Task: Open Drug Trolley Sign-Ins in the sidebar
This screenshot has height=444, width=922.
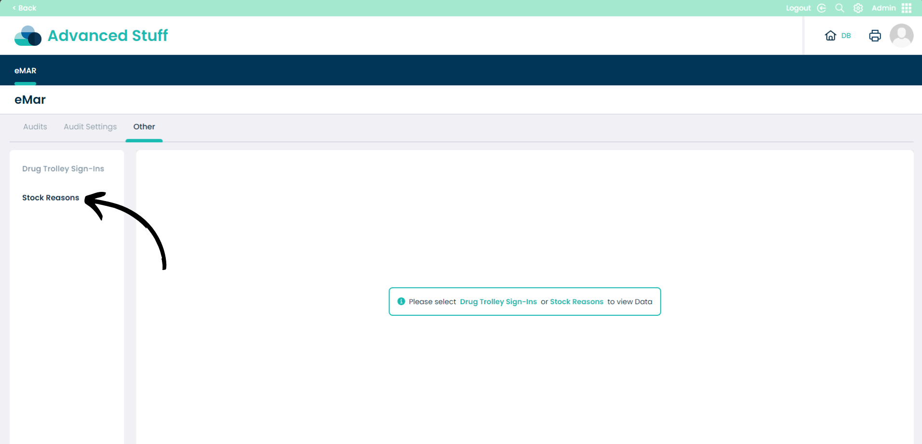Action: (63, 169)
